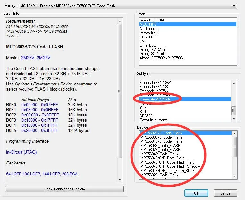The height and width of the screenshot is (200, 245).
Task: Select SPC560 subtype
Action: pyautogui.click(x=185, y=116)
